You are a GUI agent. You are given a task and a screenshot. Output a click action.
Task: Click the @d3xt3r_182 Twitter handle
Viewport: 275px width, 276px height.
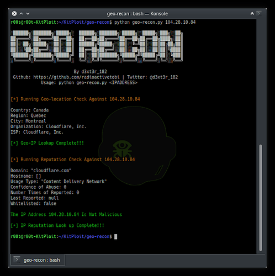tap(164, 77)
